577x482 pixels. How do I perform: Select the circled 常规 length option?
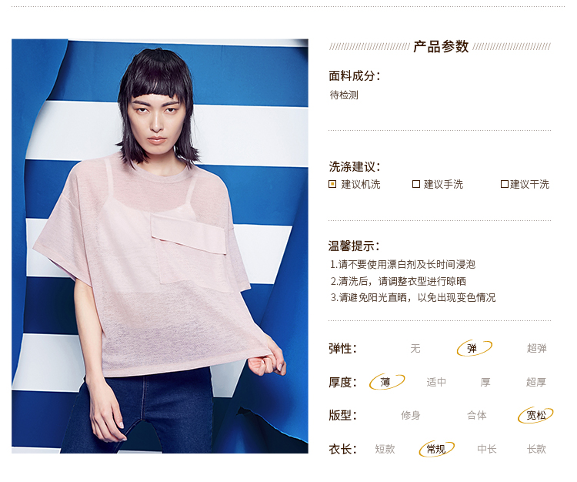point(436,449)
